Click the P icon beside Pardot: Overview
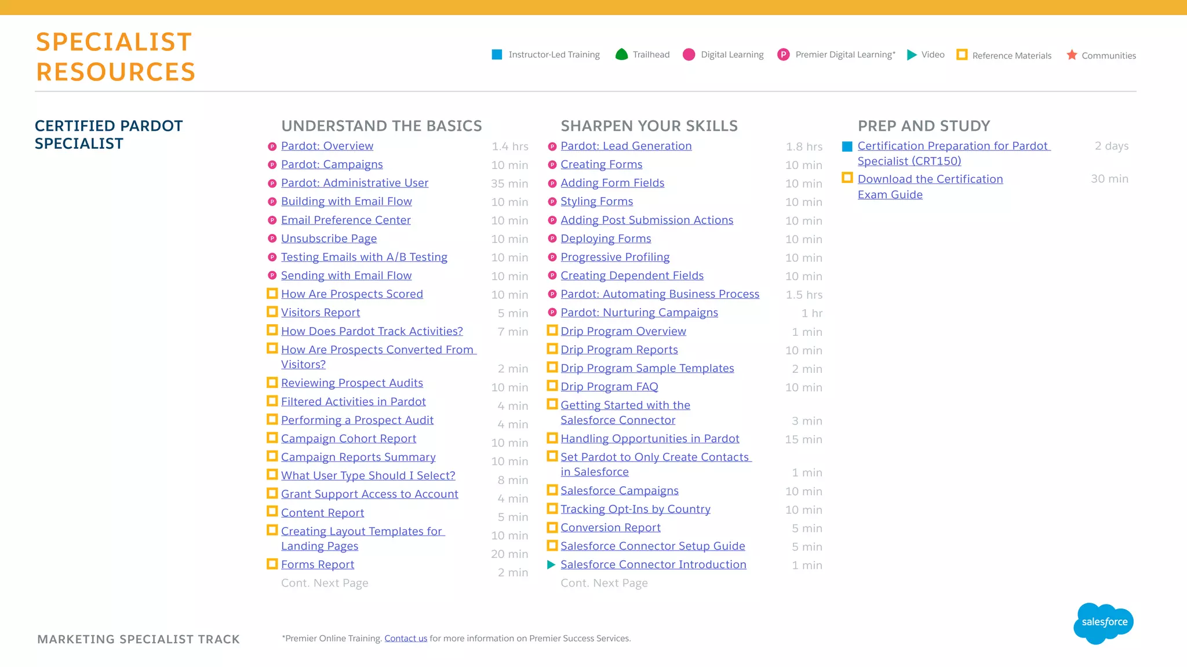Viewport: 1187px width, 667px height. click(x=272, y=147)
